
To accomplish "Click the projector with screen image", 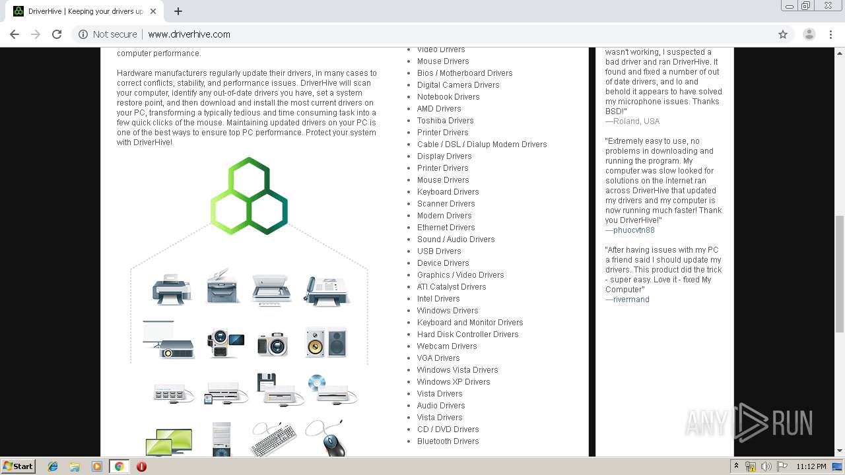I will coord(168,340).
